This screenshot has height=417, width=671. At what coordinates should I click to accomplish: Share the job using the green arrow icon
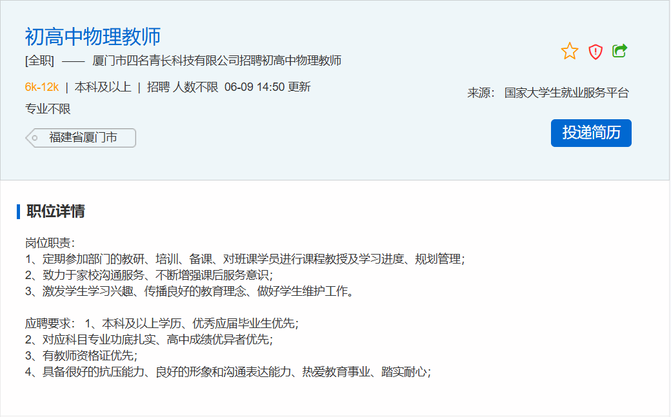[x=620, y=51]
